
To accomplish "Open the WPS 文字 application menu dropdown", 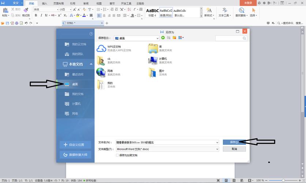I will click(22, 3).
